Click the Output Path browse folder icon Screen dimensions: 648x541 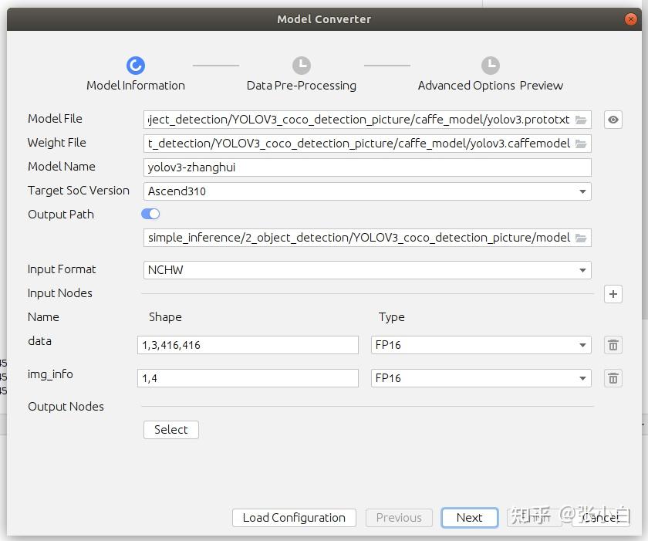click(x=581, y=238)
